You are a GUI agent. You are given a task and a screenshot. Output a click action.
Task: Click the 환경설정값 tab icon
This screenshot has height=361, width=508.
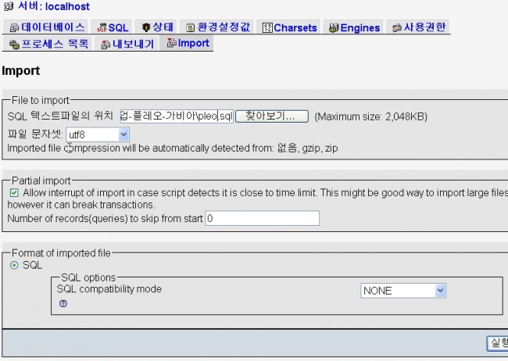[x=191, y=28]
